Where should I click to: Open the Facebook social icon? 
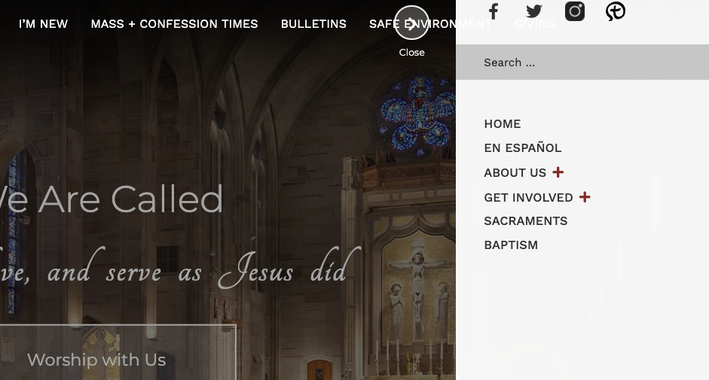coord(494,11)
